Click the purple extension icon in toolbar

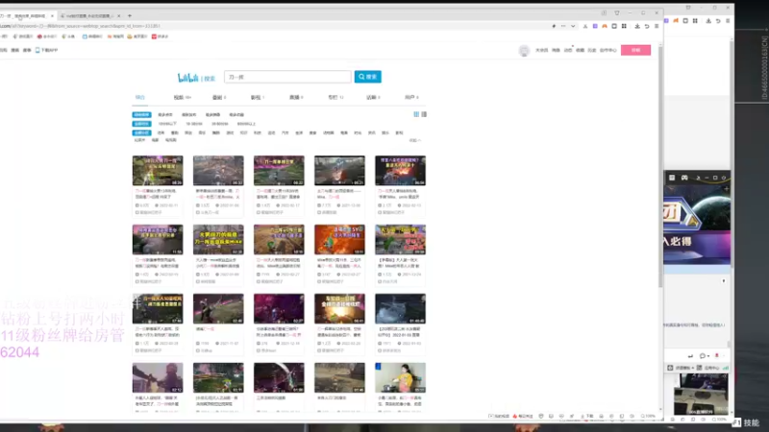click(x=595, y=26)
